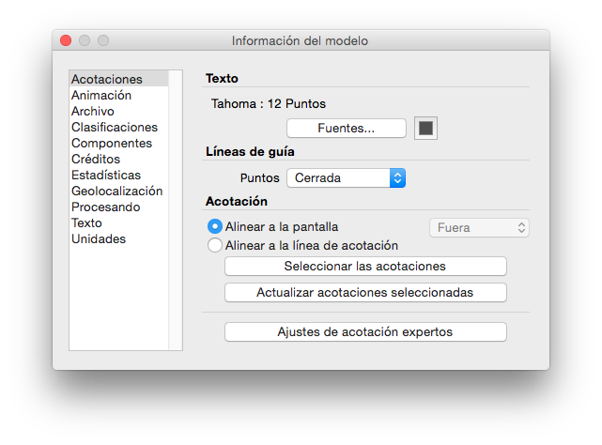Open the disabled Fuera position dropdown
602x445 pixels.
click(x=479, y=228)
